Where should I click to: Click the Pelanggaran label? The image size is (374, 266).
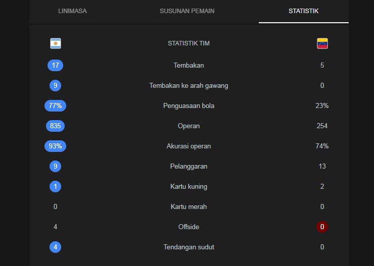tap(189, 166)
